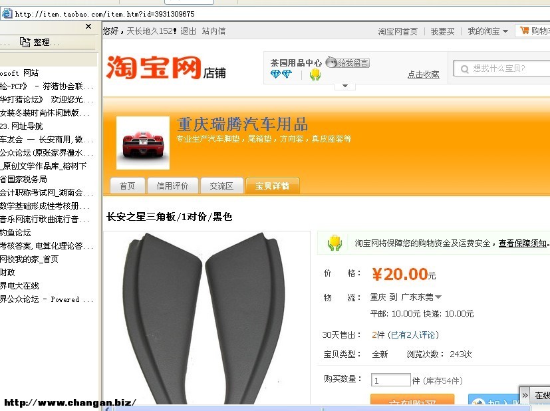Open favorite 枪-PCP 狩猎协会联
The height and width of the screenshot is (411, 550).
(x=47, y=86)
